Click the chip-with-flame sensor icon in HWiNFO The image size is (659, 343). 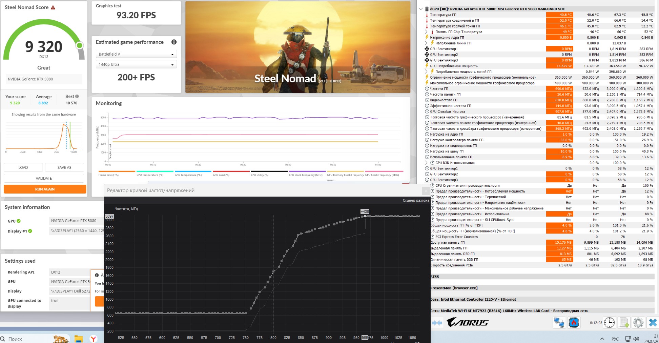[x=574, y=323]
